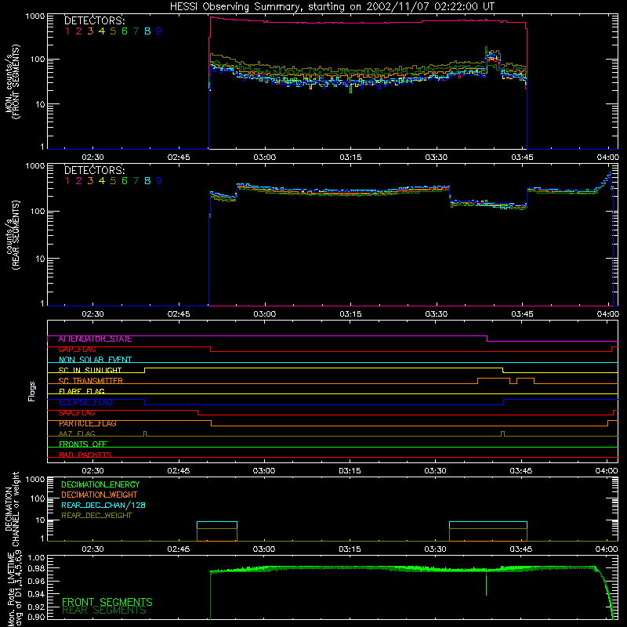Click the 1000 tick on front segments axis

point(35,16)
